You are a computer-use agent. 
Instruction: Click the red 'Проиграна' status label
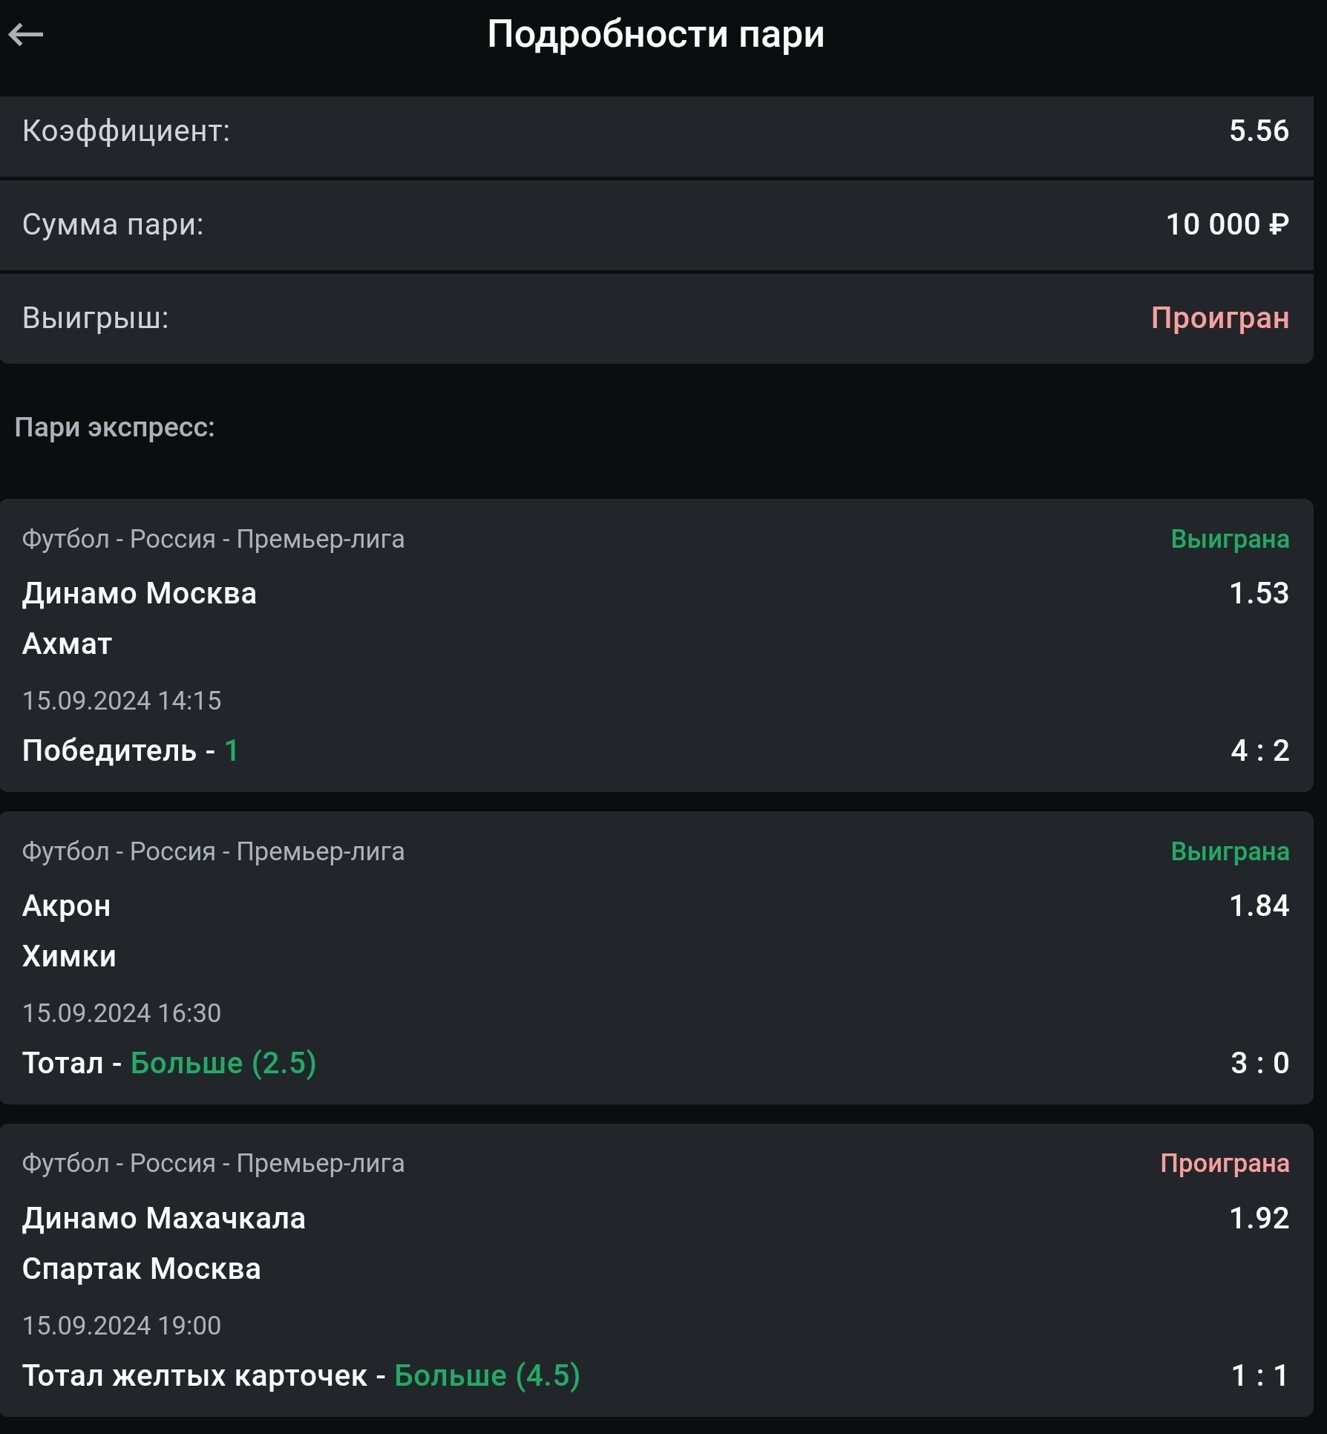1224,1163
